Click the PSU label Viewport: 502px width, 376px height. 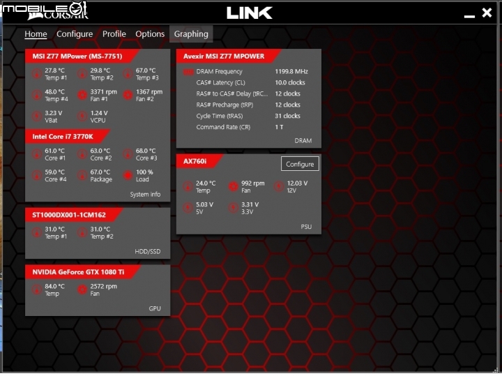306,227
